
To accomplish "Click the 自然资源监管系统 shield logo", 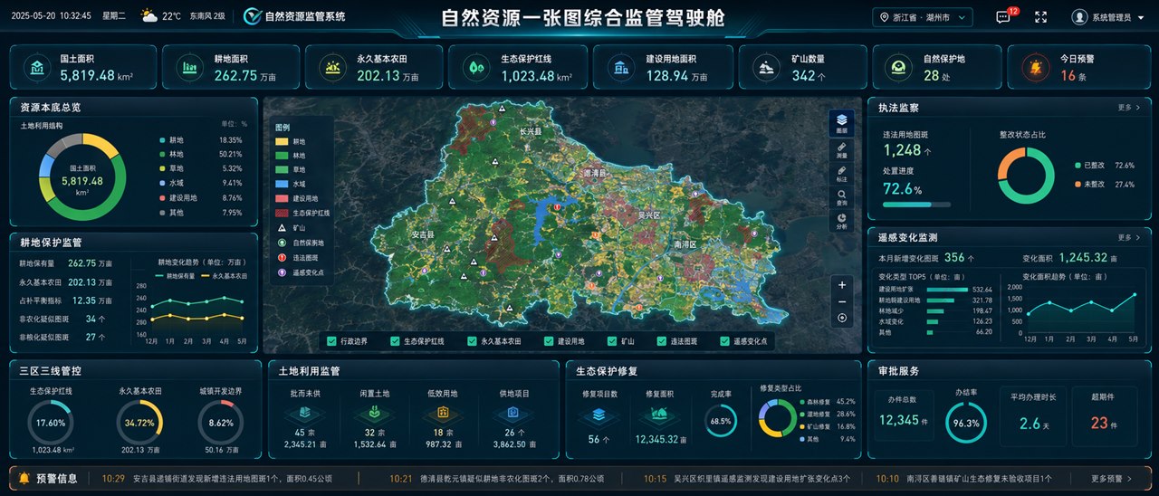I will point(251,16).
